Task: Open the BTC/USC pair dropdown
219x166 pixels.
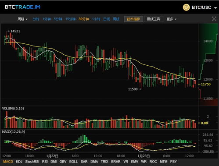Action: pos(215,8)
